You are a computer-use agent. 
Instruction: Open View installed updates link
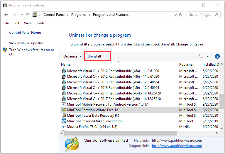(26, 43)
